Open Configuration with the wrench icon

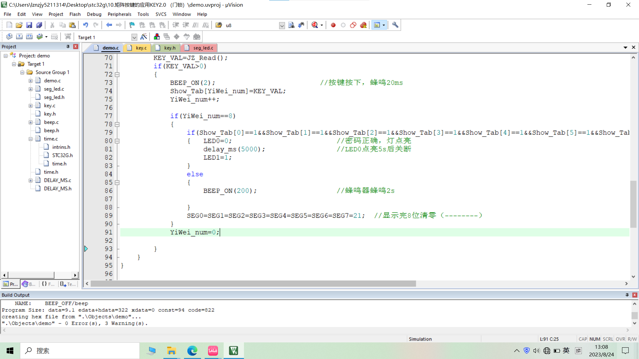tap(395, 25)
